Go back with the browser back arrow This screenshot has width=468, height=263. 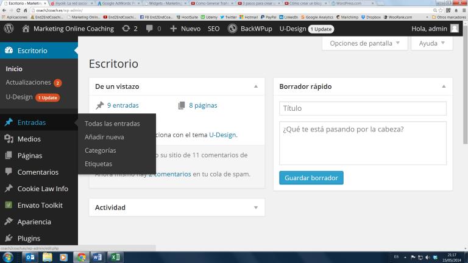(4, 10)
